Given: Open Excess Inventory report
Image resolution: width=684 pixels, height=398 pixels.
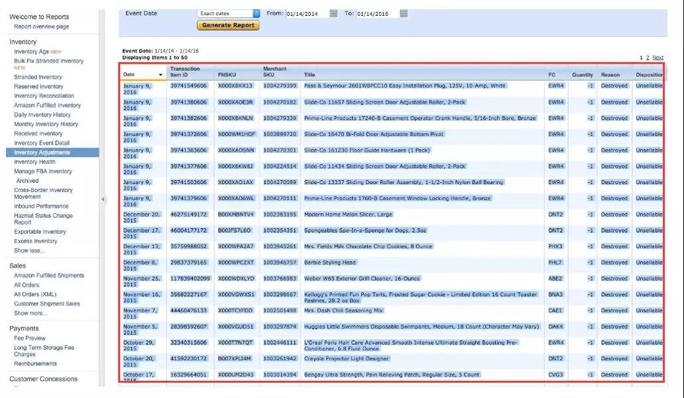Looking at the screenshot, I should [x=35, y=241].
